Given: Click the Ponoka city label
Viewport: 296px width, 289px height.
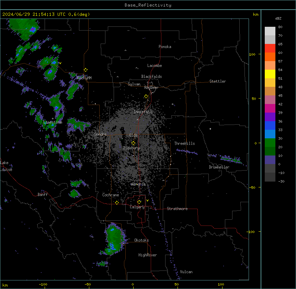Looking at the screenshot, I should (x=165, y=47).
